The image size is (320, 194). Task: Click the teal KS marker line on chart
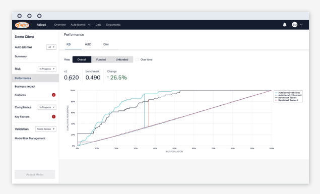(x=145, y=111)
